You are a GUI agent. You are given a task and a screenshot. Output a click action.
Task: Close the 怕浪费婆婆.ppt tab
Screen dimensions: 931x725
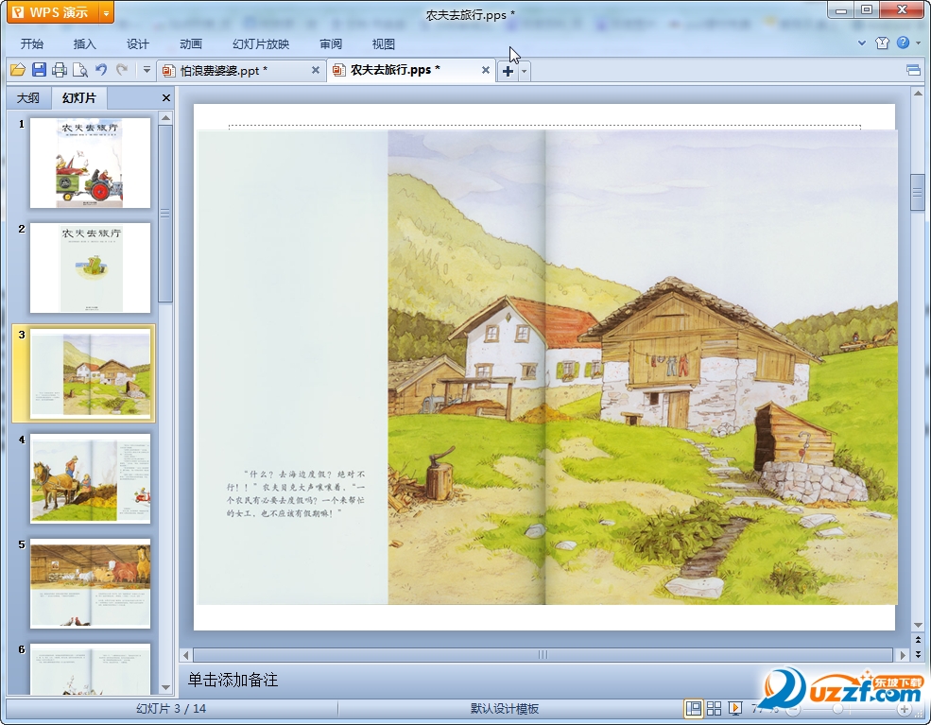coord(316,70)
